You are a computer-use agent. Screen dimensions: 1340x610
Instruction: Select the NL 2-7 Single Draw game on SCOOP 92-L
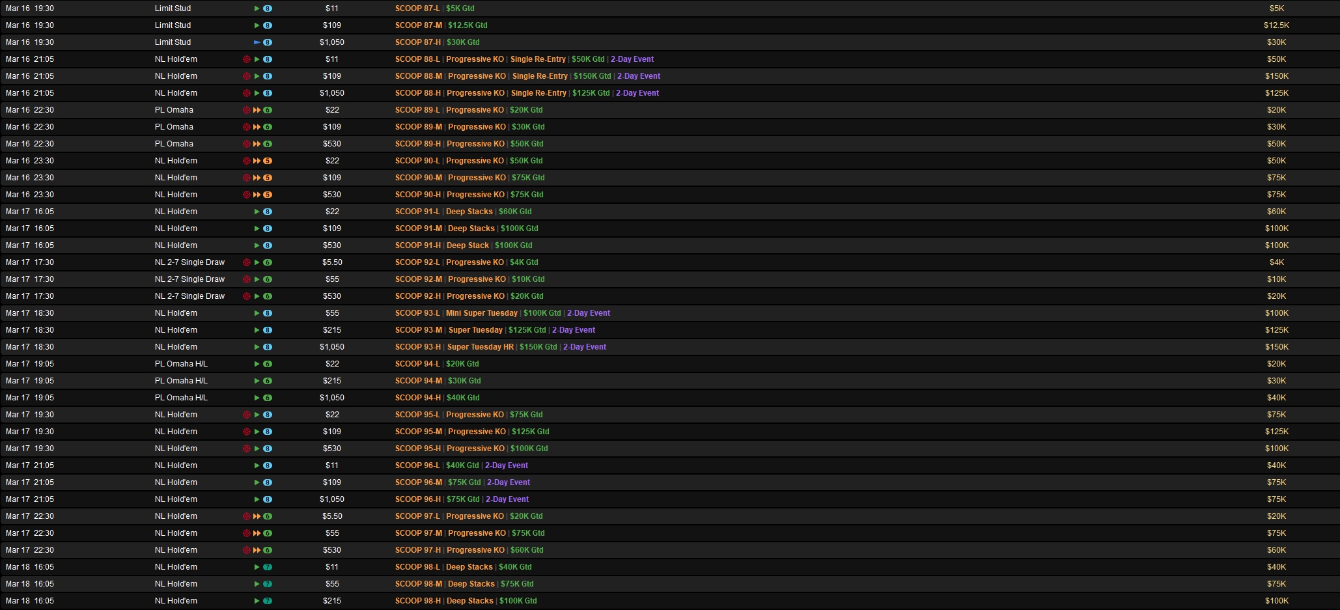[189, 262]
